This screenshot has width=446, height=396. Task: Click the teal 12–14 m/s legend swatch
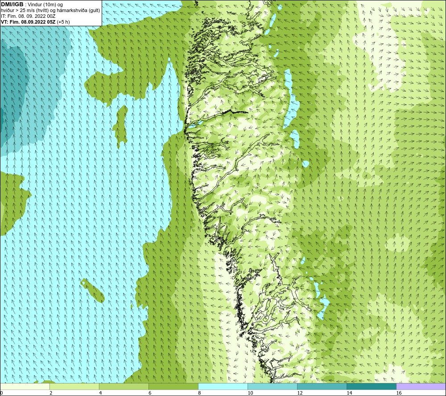(322, 386)
